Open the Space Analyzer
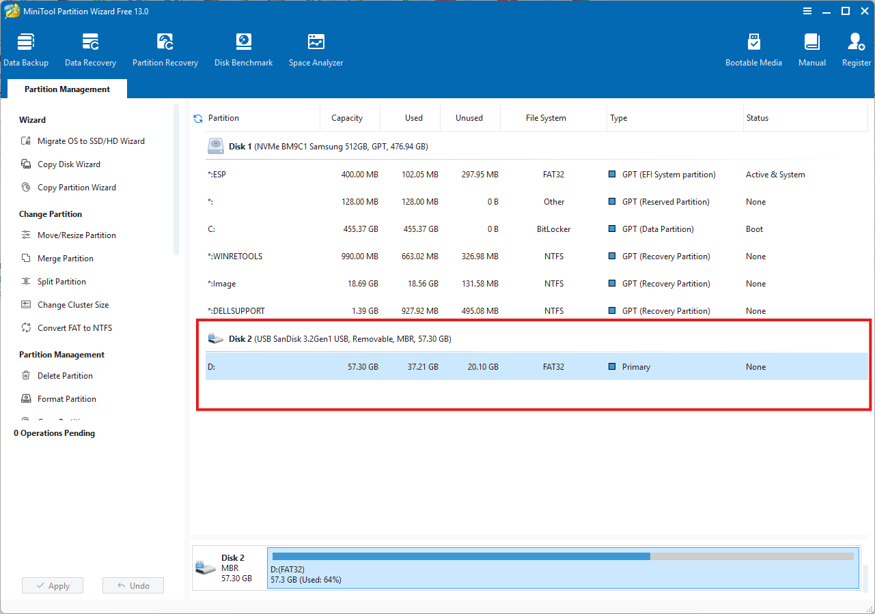The width and height of the screenshot is (875, 614). [x=316, y=50]
